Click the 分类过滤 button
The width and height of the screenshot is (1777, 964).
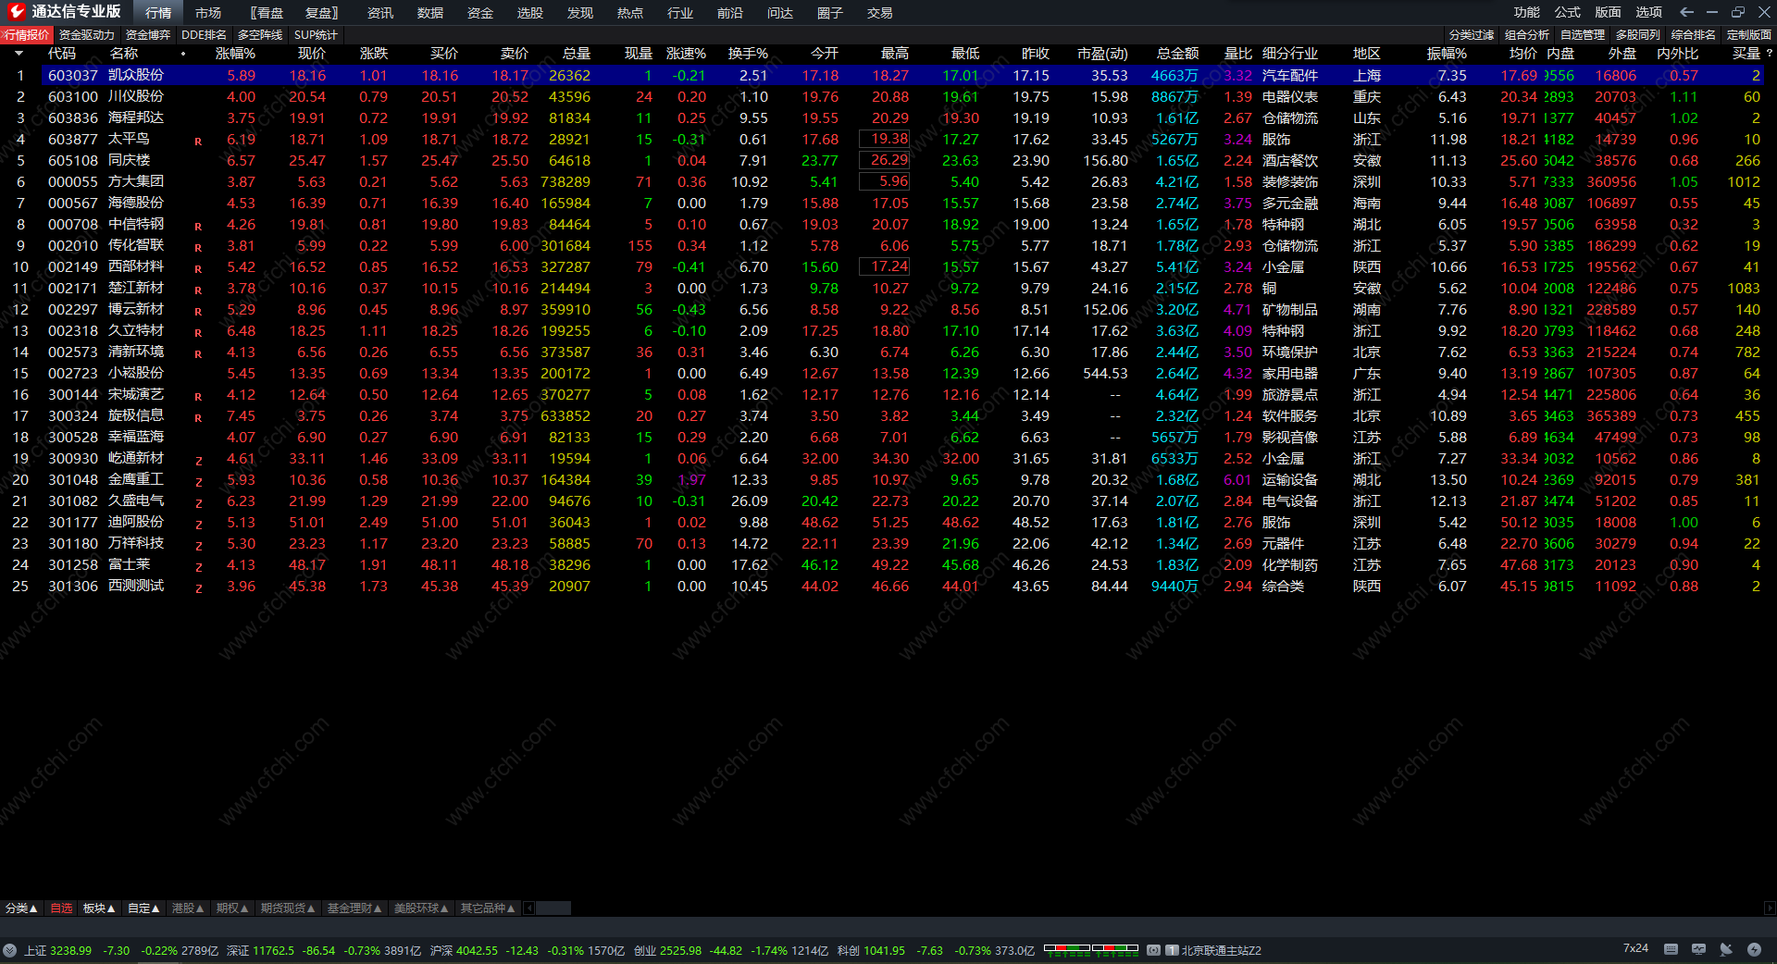click(1472, 35)
